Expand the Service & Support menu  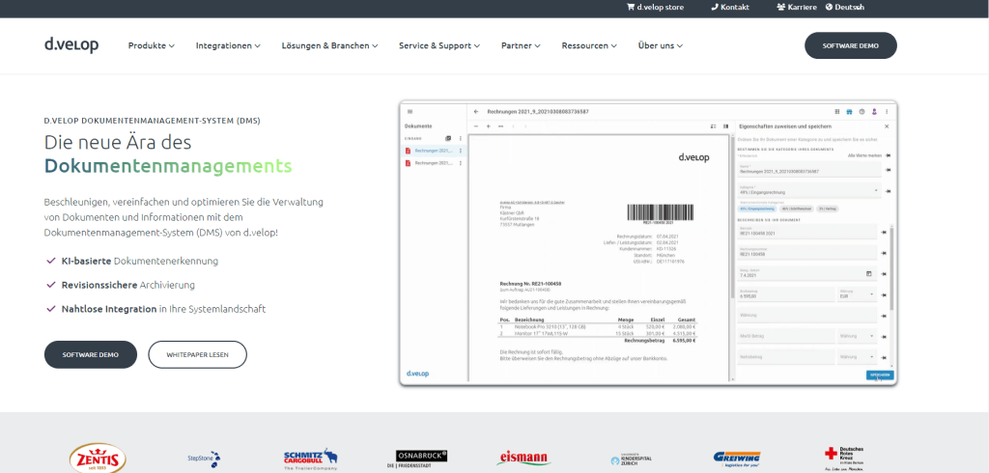click(439, 45)
